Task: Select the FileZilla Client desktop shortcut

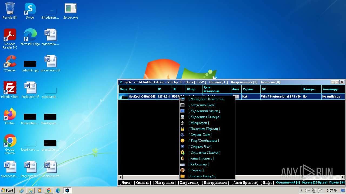Action: coord(10,90)
